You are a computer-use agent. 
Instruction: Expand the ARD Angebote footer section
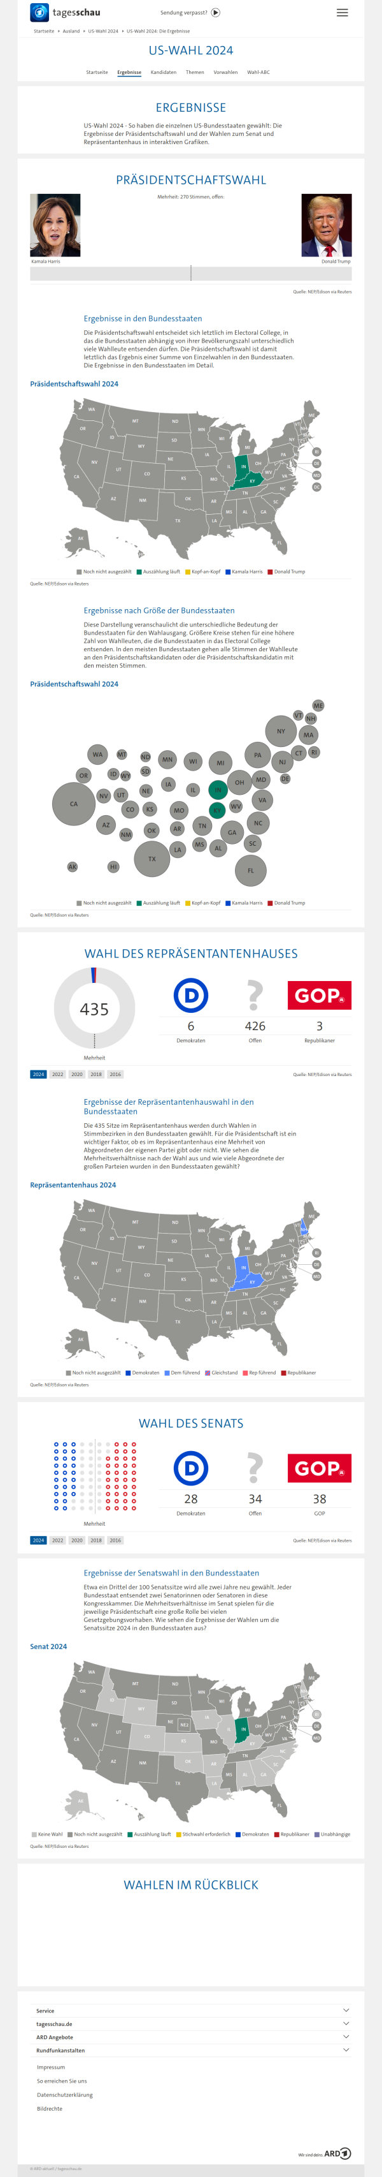pos(190,2037)
